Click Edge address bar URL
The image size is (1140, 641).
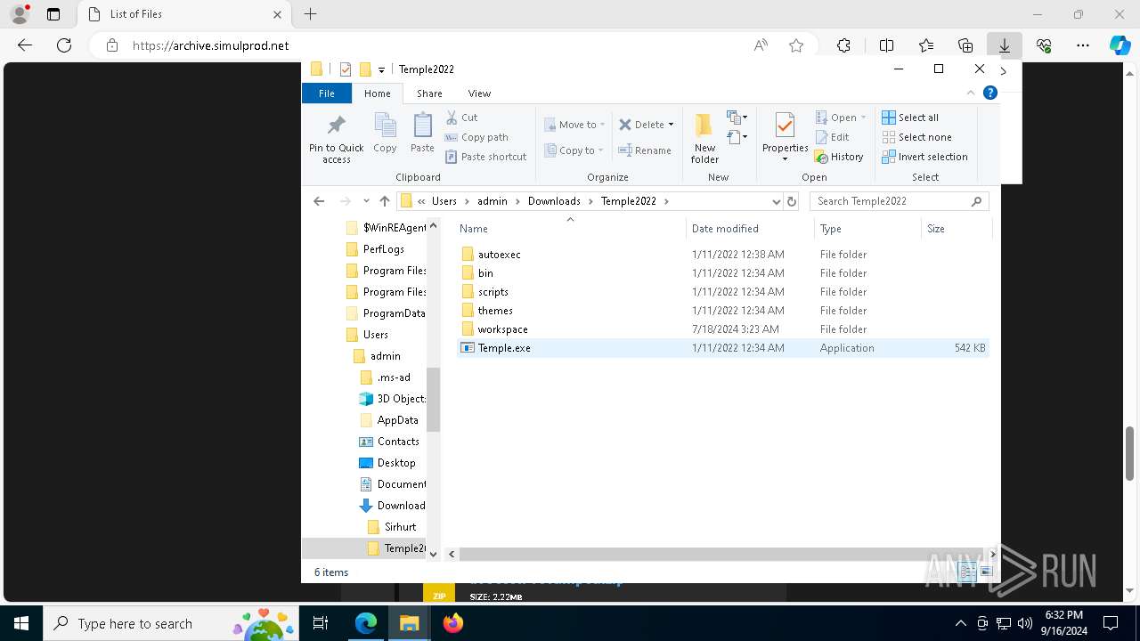coord(211,45)
